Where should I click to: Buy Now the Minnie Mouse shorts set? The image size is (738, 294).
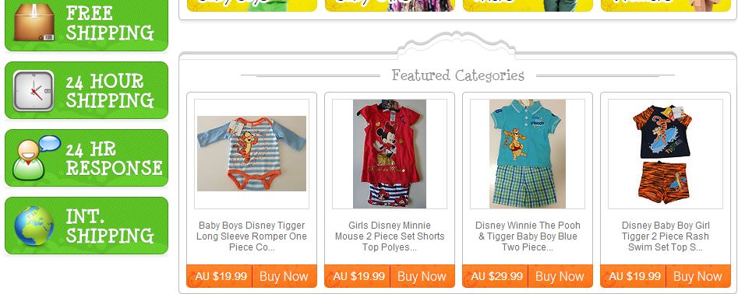[x=422, y=276]
